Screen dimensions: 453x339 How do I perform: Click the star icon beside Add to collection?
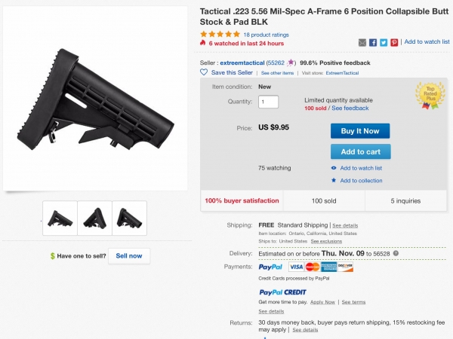click(334, 180)
